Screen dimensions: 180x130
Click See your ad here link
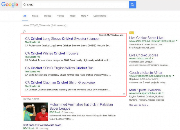pos(139,105)
